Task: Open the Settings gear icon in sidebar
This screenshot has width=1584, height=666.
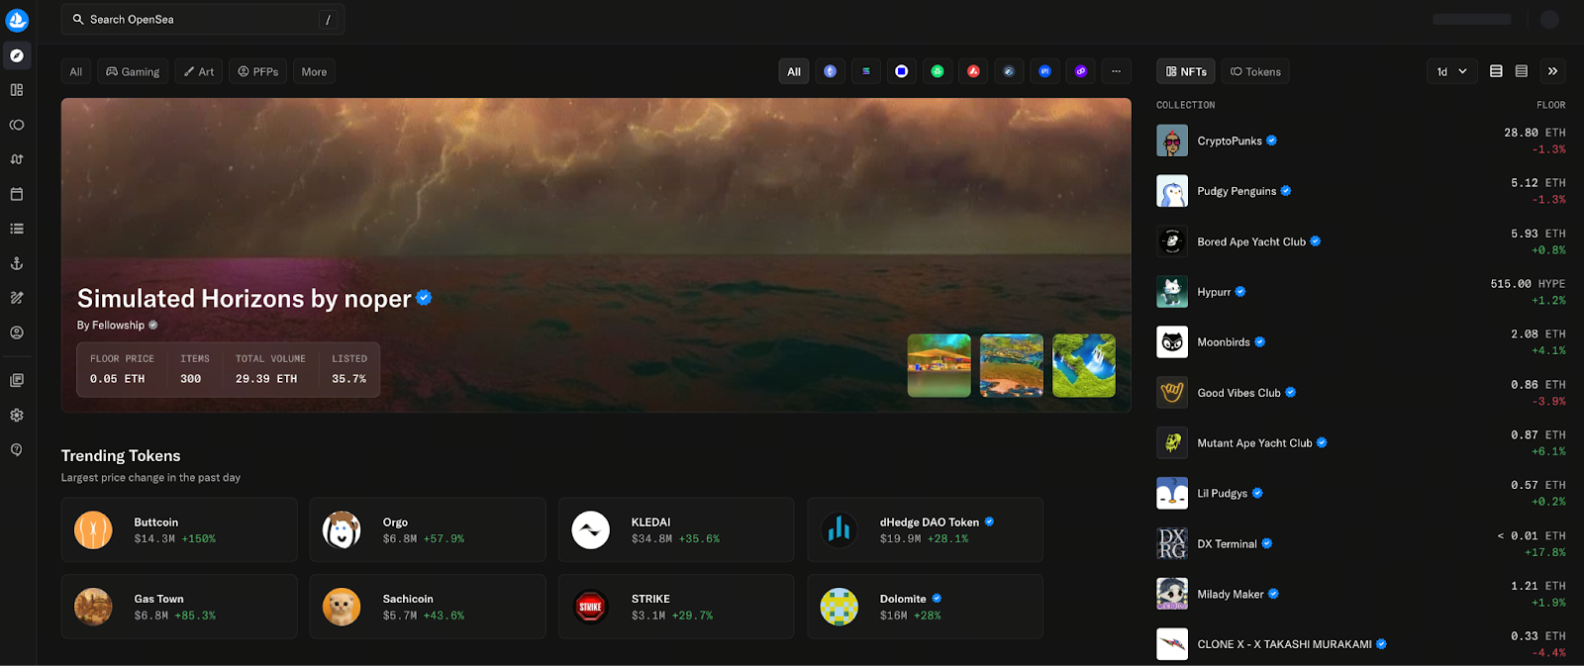Action: [x=17, y=415]
